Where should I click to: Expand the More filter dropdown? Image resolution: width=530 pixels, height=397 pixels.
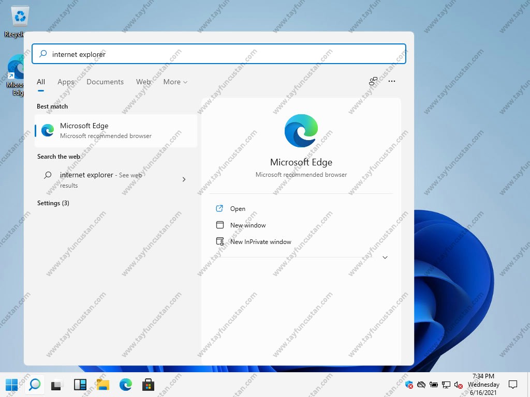pyautogui.click(x=175, y=82)
